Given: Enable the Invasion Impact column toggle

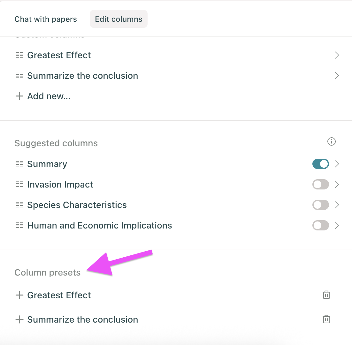Looking at the screenshot, I should point(320,184).
